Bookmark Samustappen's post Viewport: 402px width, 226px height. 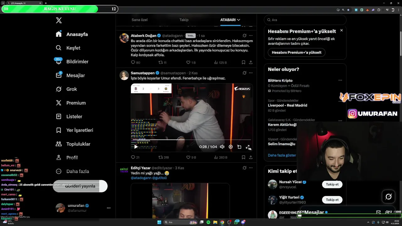point(243,157)
